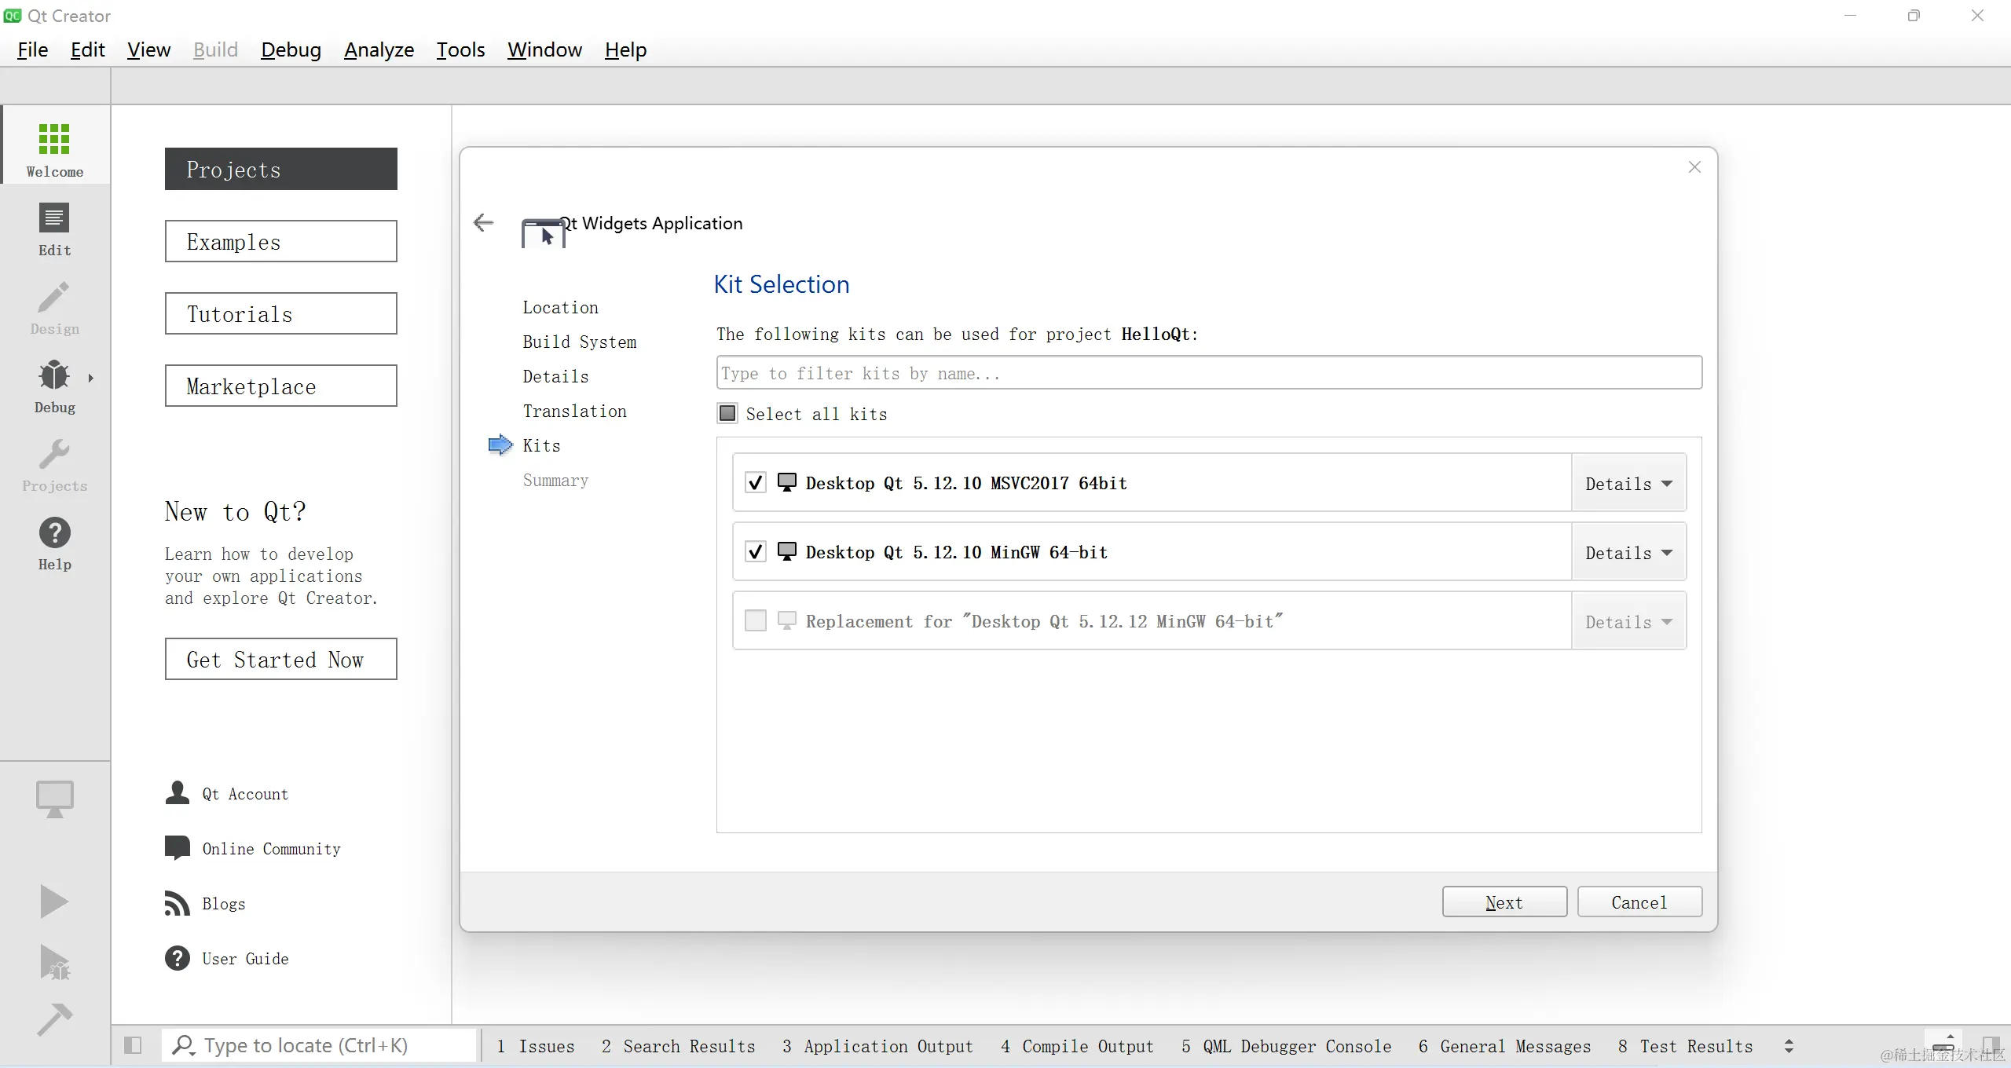Expand Details for MSVC2017 64bit kit
Image resolution: width=2011 pixels, height=1068 pixels.
[x=1628, y=484]
